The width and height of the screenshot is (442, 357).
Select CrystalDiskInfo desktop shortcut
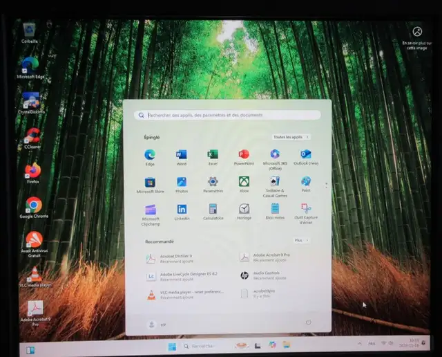[31, 103]
